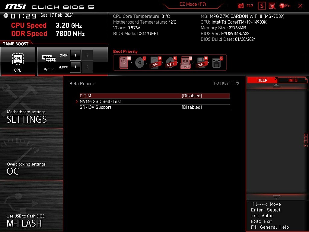Enable XMP profile 2

(x=87, y=55)
